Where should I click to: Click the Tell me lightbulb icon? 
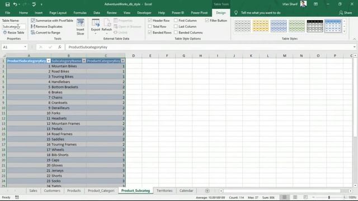pos(236,13)
